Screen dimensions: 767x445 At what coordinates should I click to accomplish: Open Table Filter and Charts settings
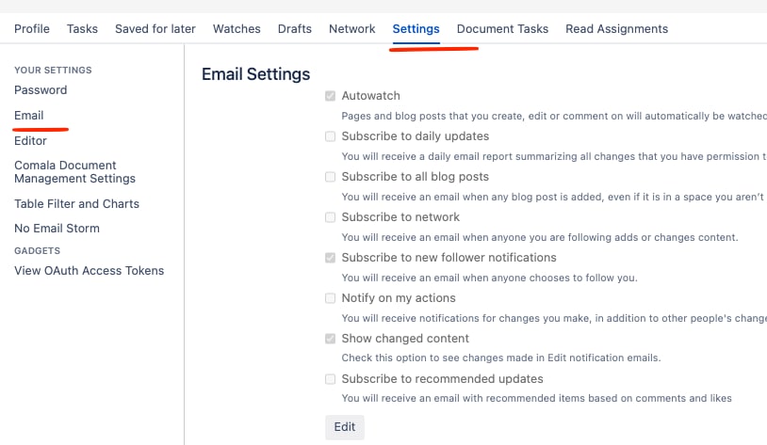coord(77,204)
